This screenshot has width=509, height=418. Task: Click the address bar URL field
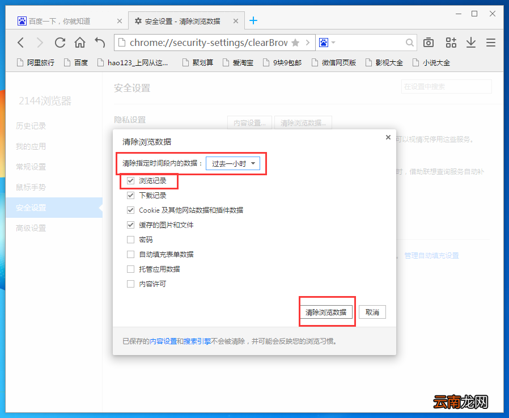(208, 43)
